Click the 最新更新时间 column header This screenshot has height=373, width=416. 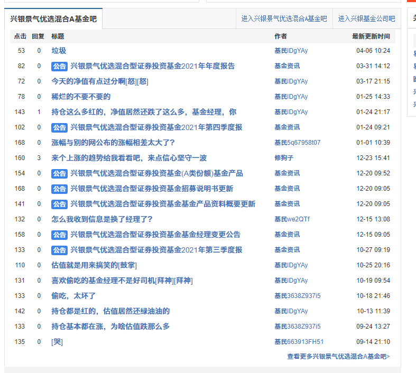click(x=371, y=36)
